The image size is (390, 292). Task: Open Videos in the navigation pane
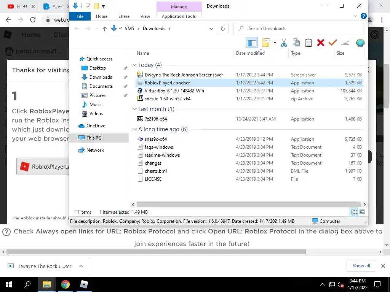pyautogui.click(x=96, y=114)
